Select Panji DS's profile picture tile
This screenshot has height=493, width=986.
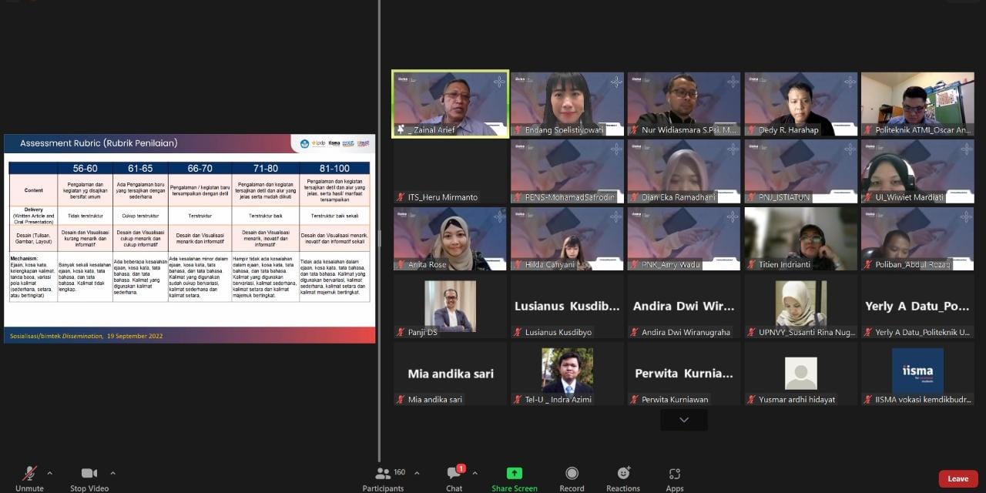[x=451, y=307]
